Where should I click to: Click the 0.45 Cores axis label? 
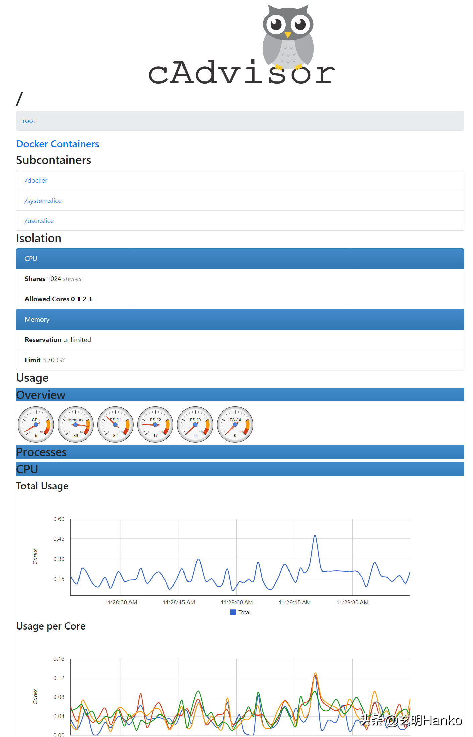(x=59, y=539)
